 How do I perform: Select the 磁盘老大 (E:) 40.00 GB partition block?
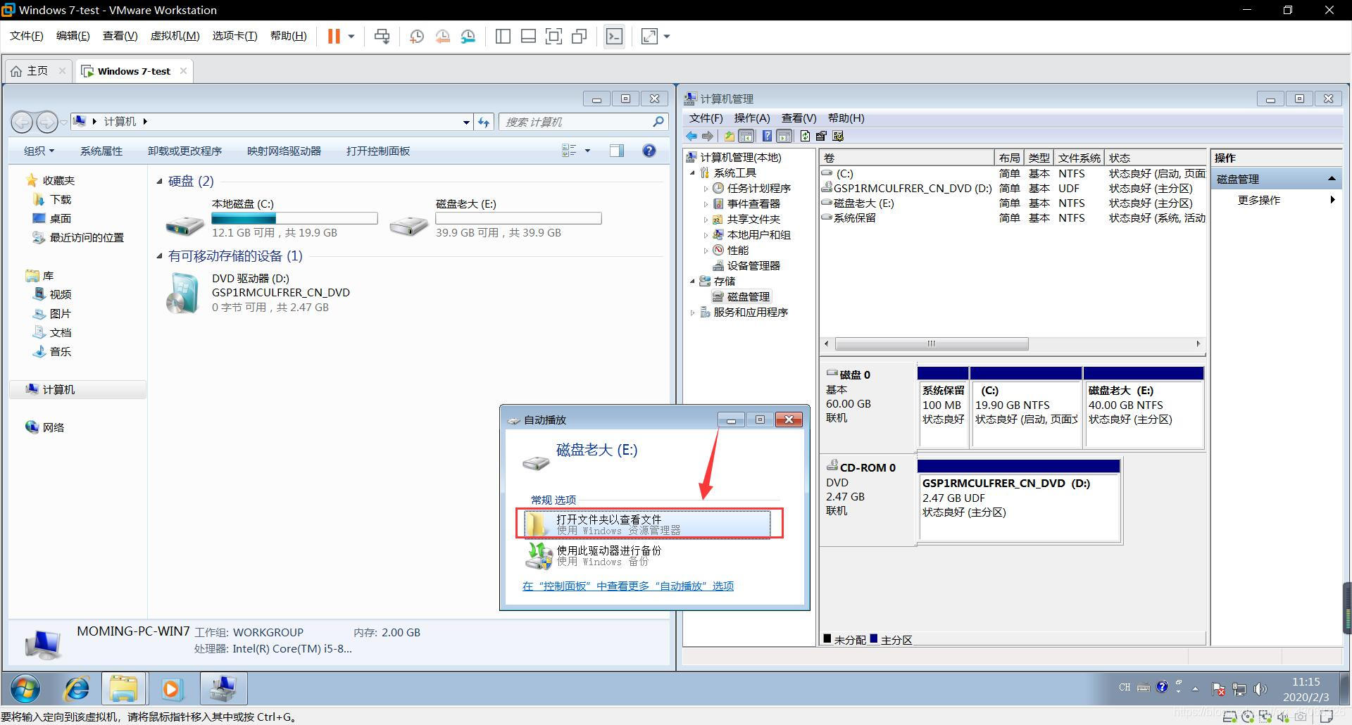pyautogui.click(x=1144, y=408)
